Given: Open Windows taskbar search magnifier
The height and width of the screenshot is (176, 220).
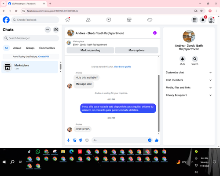Looking at the screenshot, I should [12, 162].
